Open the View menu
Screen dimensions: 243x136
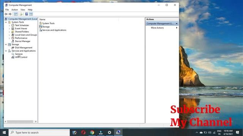(23, 10)
